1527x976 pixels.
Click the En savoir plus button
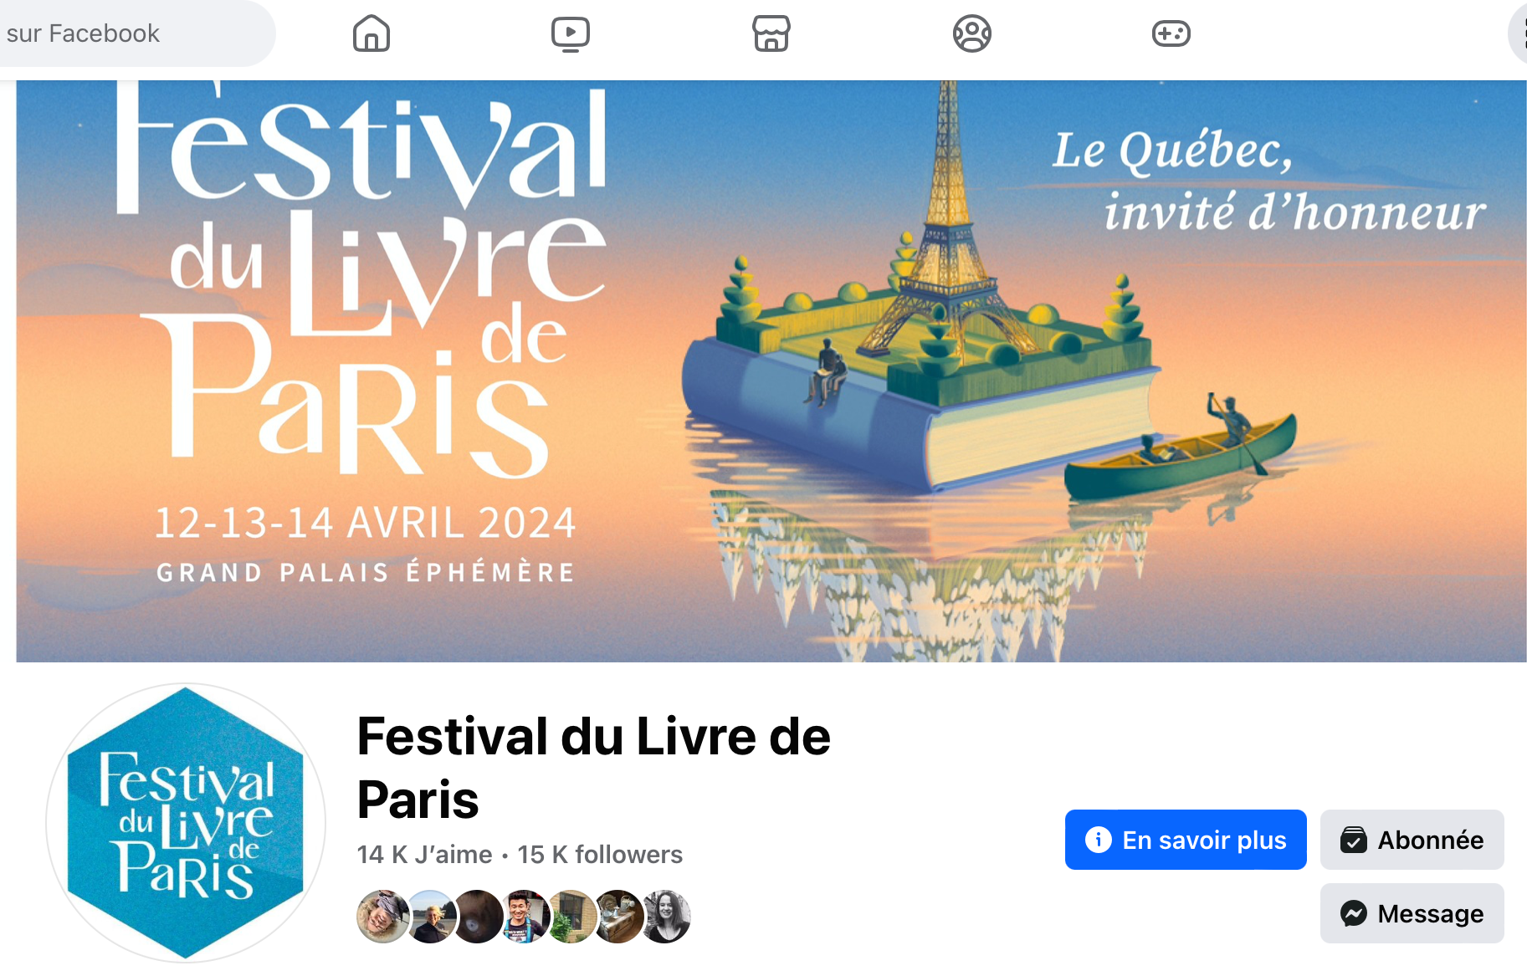coord(1185,840)
